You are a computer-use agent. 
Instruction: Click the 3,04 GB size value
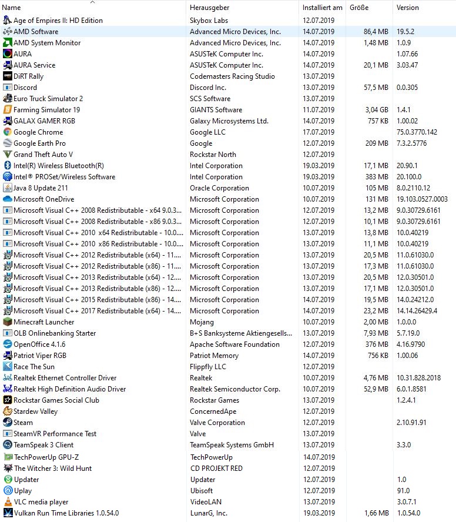click(377, 110)
